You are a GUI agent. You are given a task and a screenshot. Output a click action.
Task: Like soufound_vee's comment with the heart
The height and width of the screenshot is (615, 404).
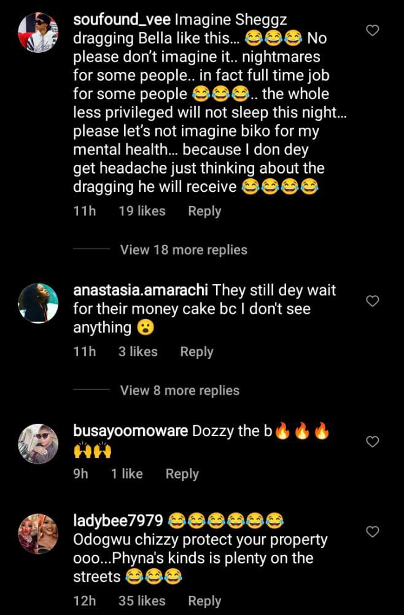[x=372, y=30]
